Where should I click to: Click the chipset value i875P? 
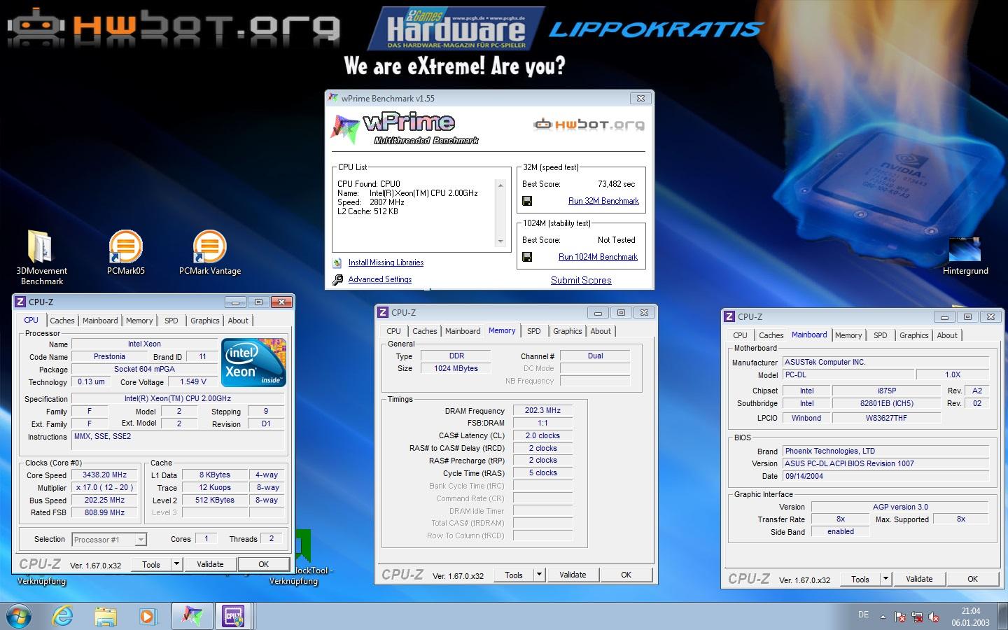pyautogui.click(x=887, y=391)
